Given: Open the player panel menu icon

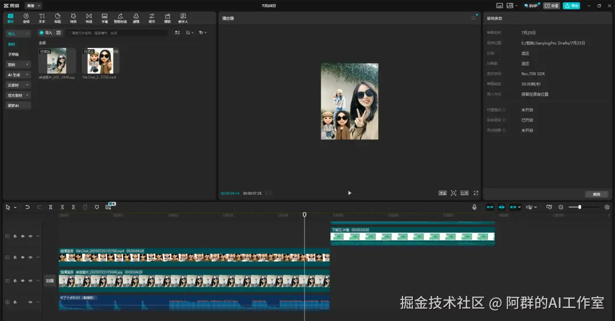Looking at the screenshot, I should click(473, 18).
